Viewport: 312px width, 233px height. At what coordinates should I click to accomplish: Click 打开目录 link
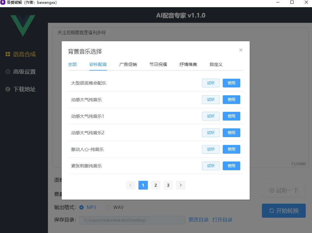click(222, 220)
